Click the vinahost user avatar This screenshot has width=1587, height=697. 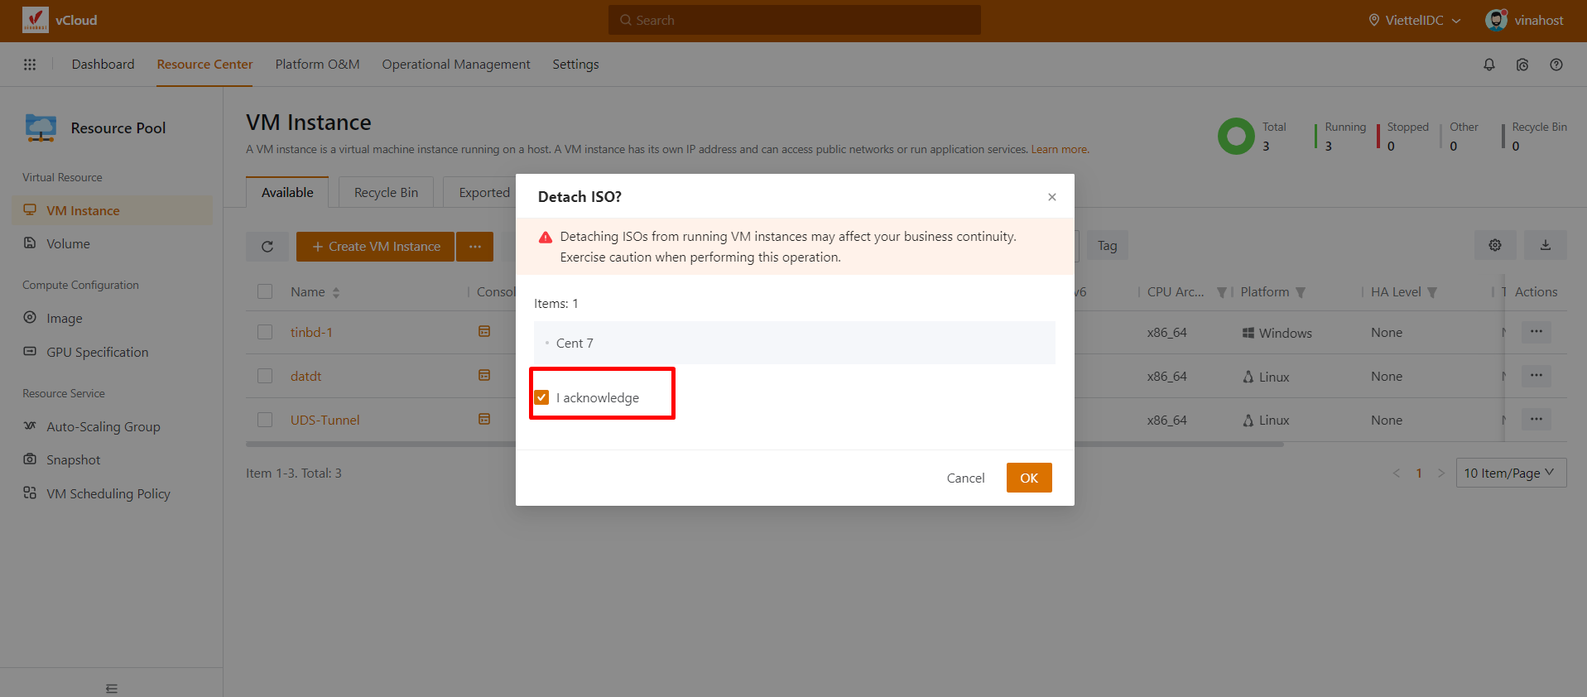click(x=1496, y=20)
